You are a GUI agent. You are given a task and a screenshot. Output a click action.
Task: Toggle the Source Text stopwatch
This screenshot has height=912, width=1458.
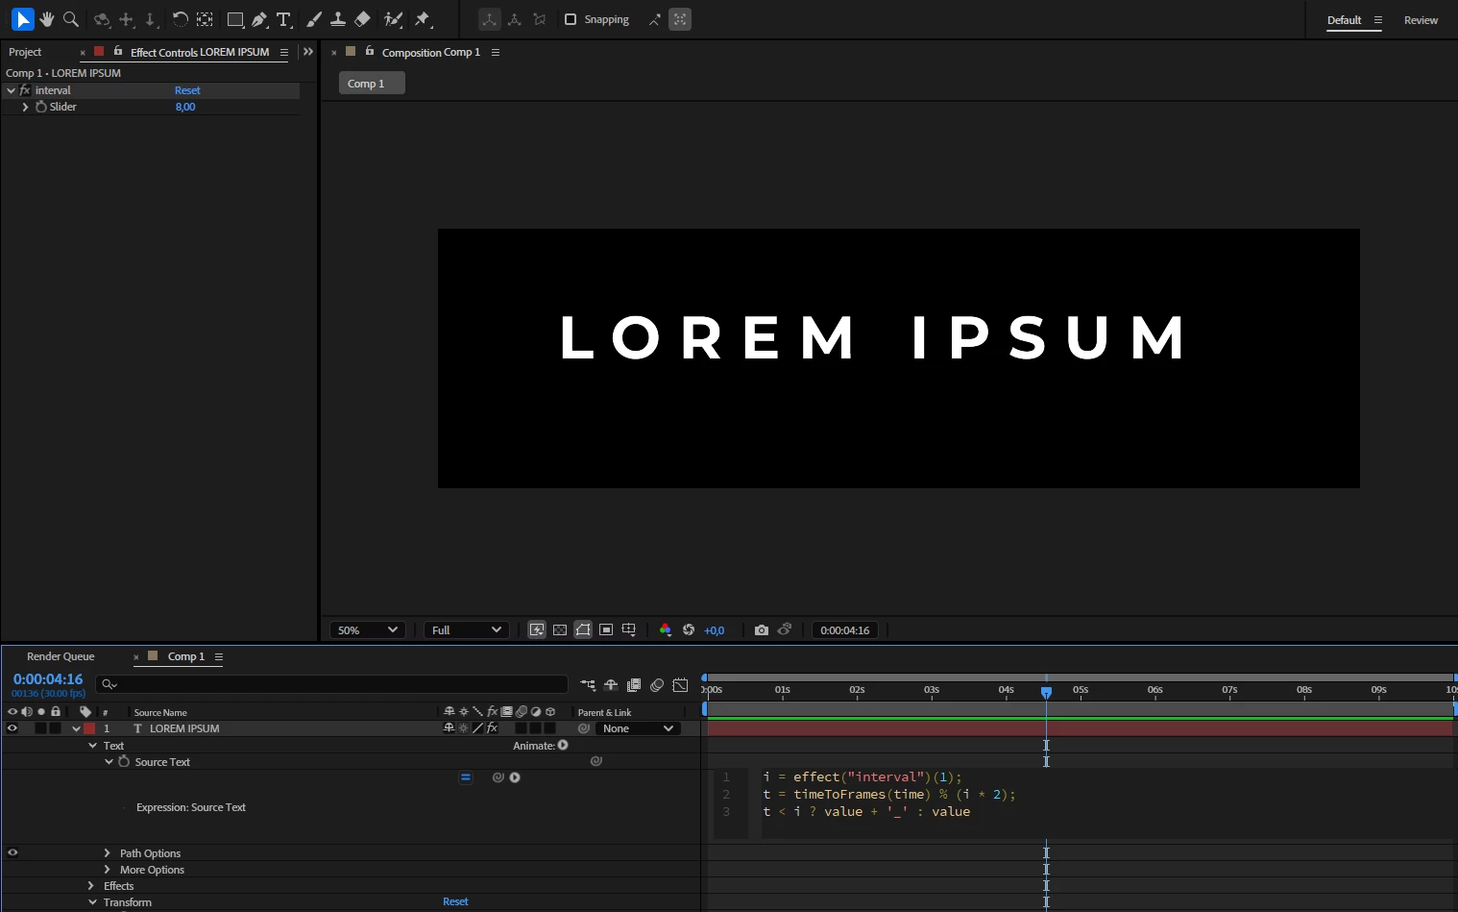coord(124,761)
